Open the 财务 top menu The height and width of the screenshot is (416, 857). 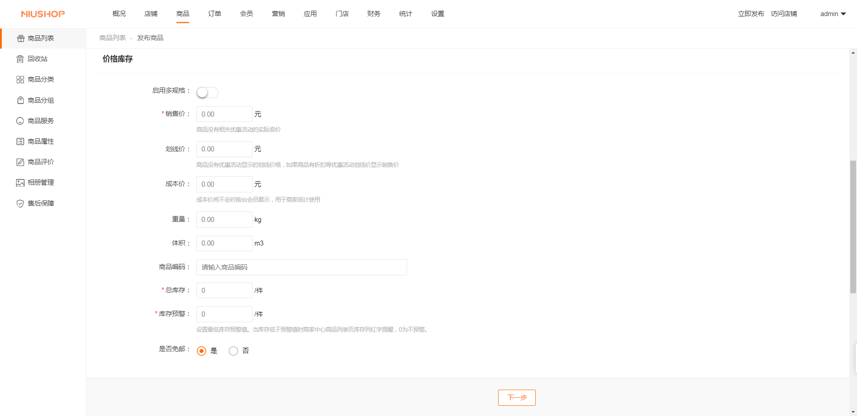374,14
